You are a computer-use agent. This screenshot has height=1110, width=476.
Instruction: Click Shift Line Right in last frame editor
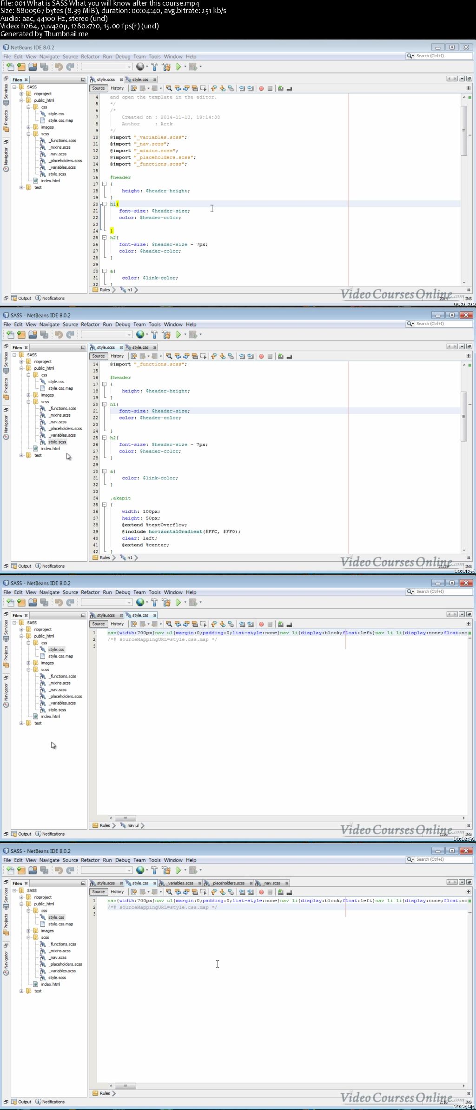tap(251, 892)
